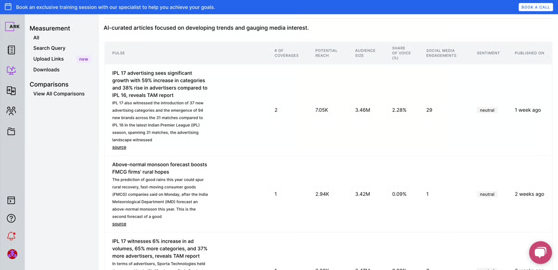558x270 pixels.
Task: Click the 2.28% share of voice value
Action: click(399, 110)
